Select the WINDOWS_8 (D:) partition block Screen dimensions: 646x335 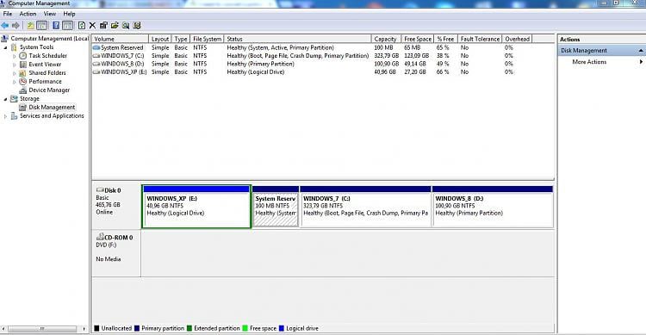(493, 206)
